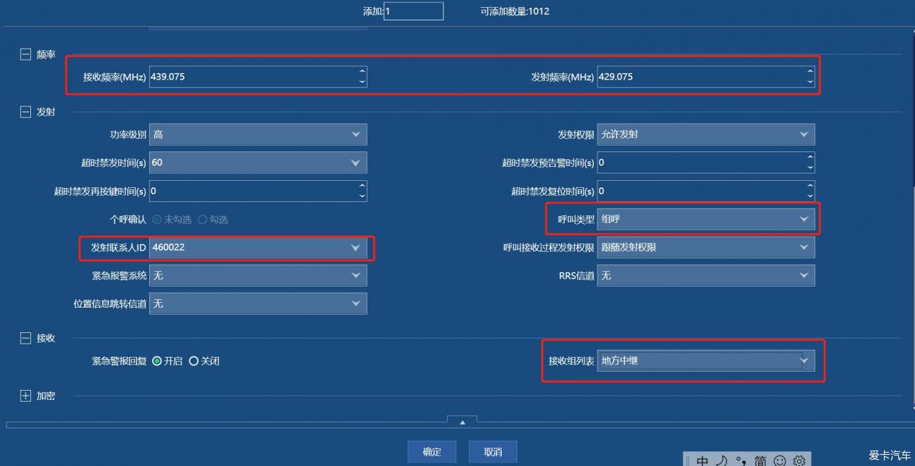Viewport: 915px width, 466px height.
Task: Select 开启 for 紧急警报回复
Action: pyautogui.click(x=157, y=361)
